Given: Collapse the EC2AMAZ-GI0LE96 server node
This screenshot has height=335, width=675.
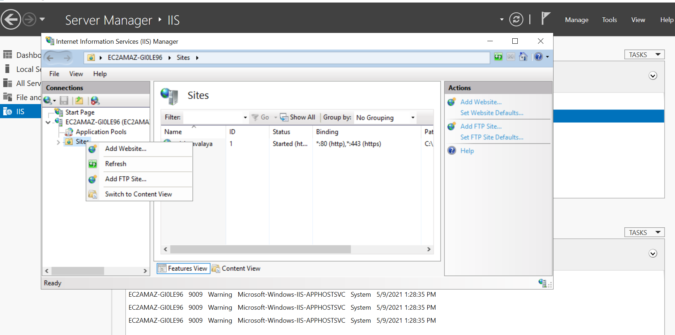Looking at the screenshot, I should (48, 123).
